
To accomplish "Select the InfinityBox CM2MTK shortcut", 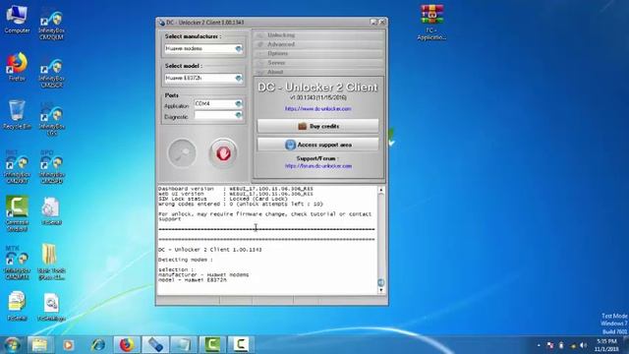I will coord(17,263).
